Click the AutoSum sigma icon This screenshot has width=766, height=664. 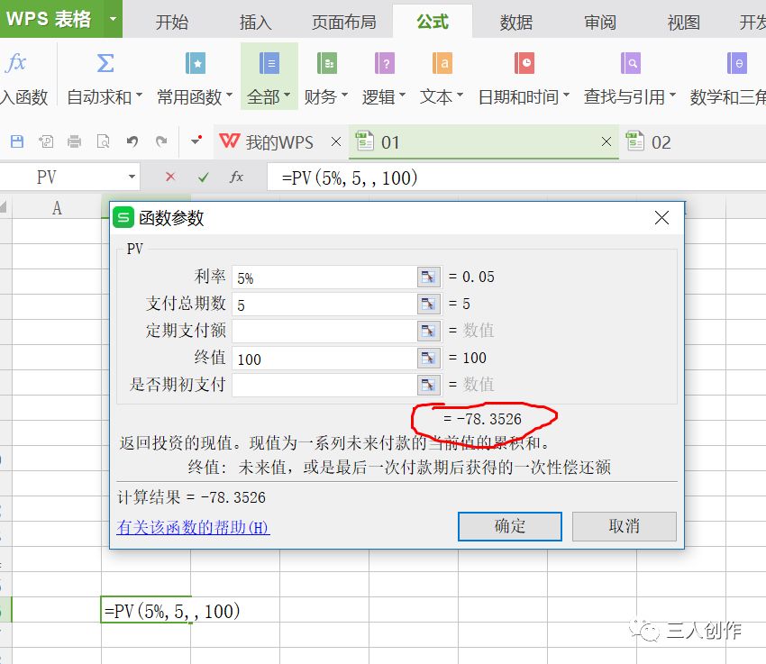point(105,63)
